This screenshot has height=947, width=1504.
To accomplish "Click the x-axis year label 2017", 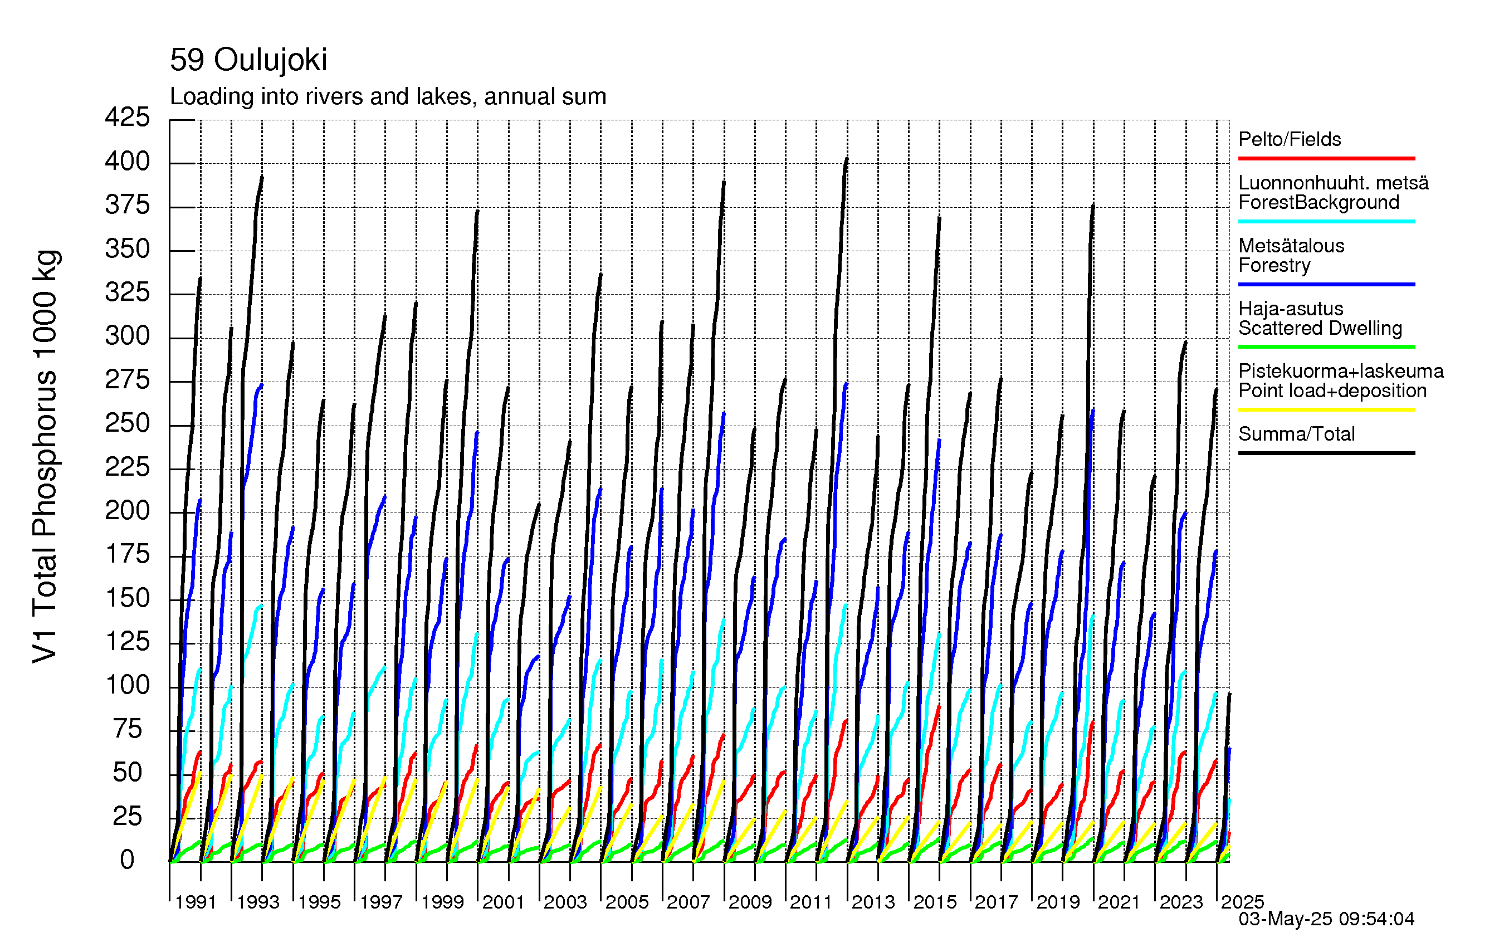I will [996, 902].
